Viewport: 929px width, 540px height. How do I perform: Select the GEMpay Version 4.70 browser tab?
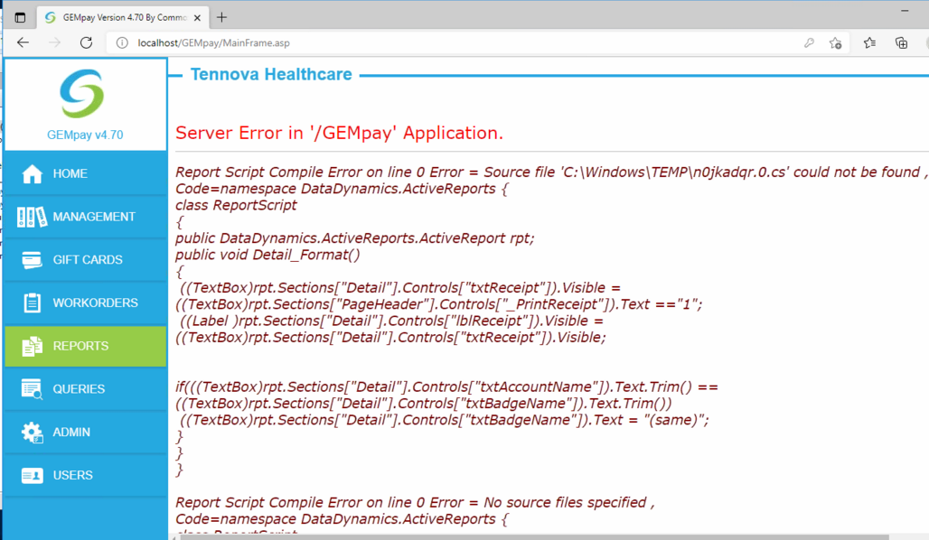point(122,18)
